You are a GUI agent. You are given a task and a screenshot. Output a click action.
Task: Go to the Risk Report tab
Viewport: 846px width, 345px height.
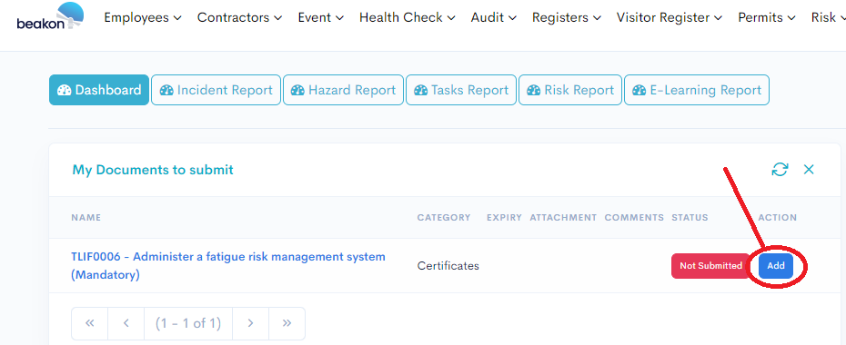click(570, 90)
